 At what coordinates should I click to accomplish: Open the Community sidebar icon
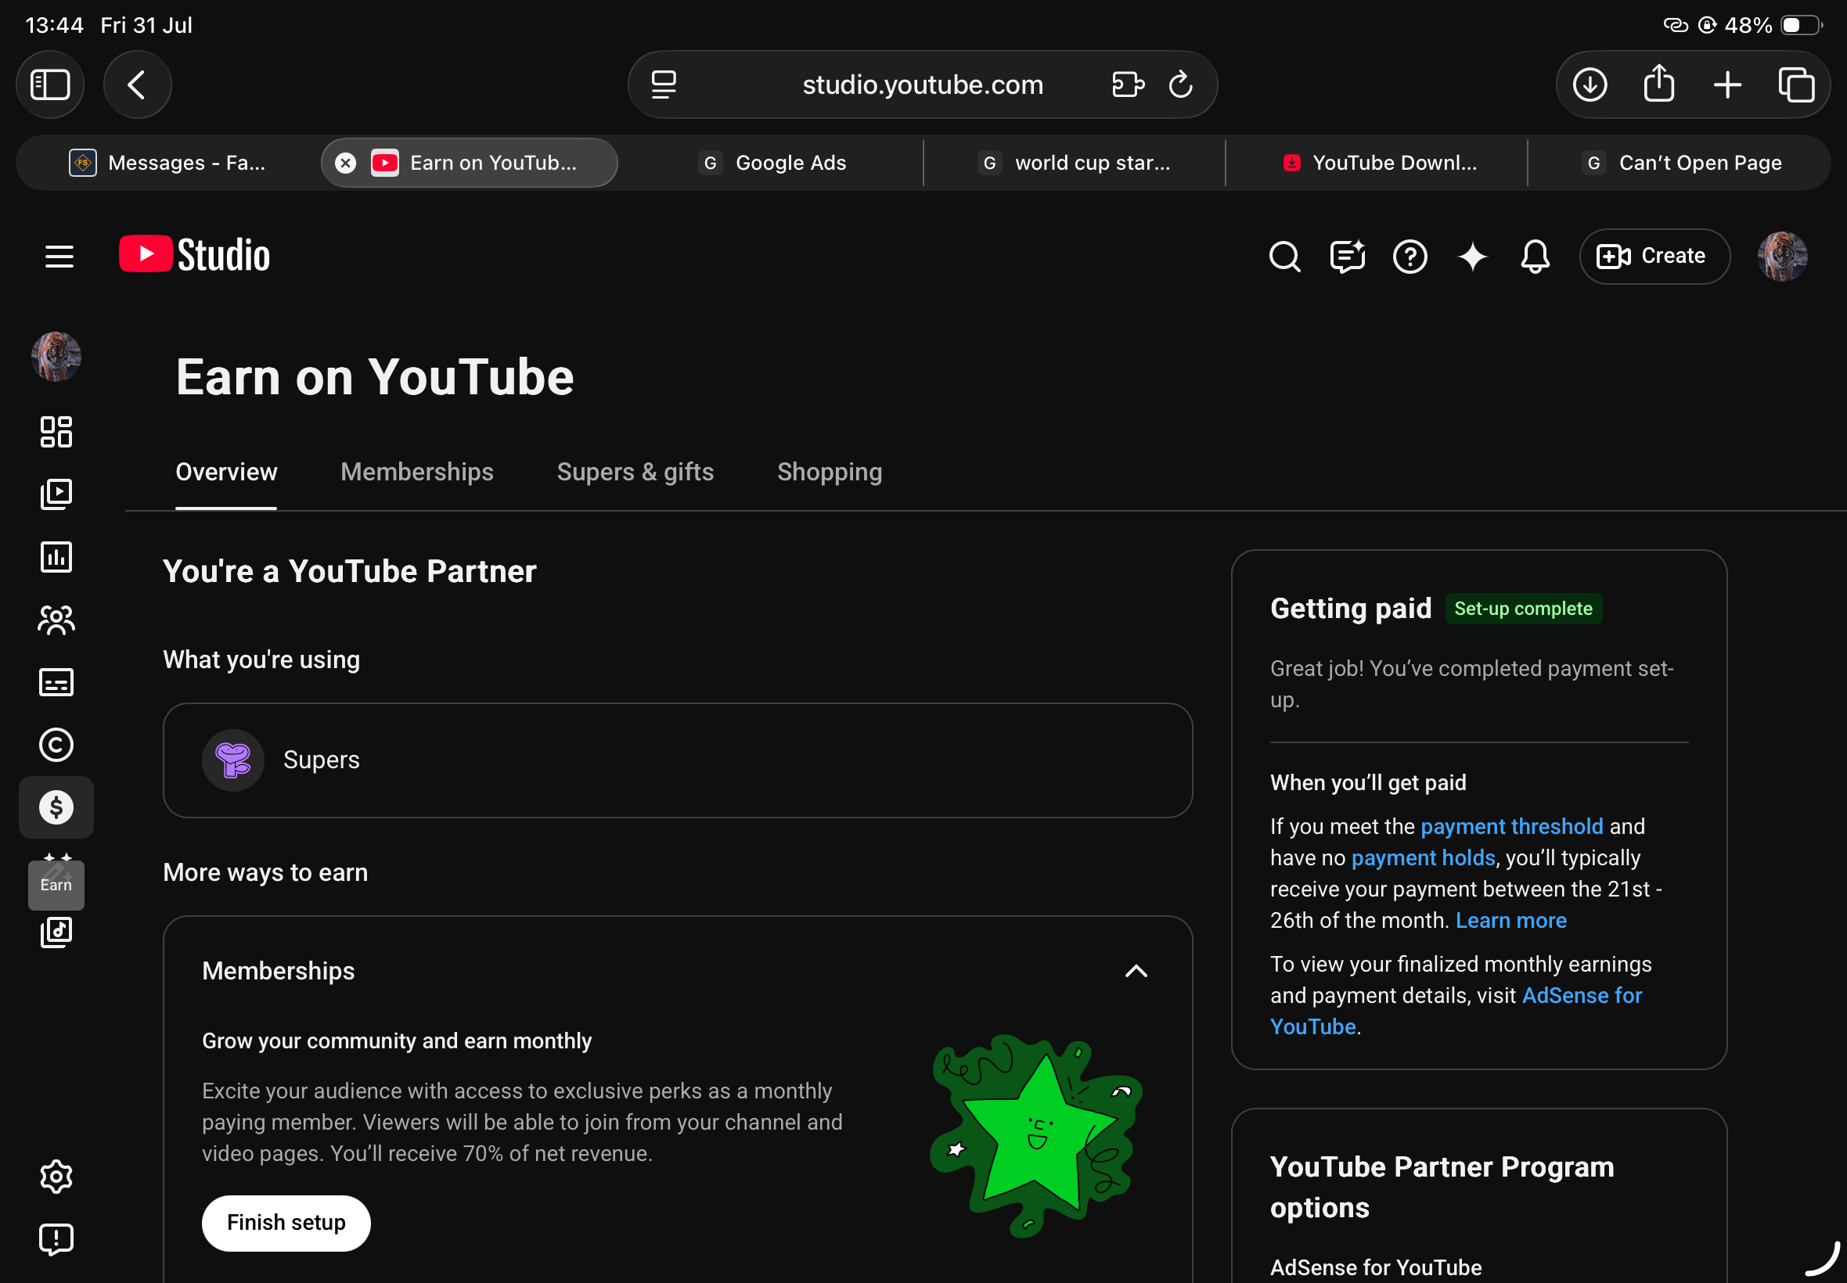56,620
